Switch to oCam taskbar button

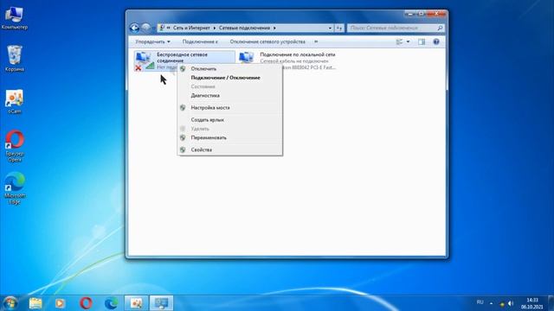(137, 303)
